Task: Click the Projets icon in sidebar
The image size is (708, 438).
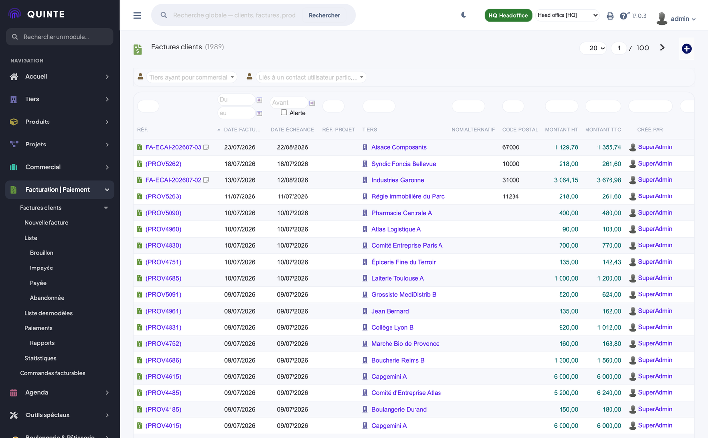Action: point(14,144)
